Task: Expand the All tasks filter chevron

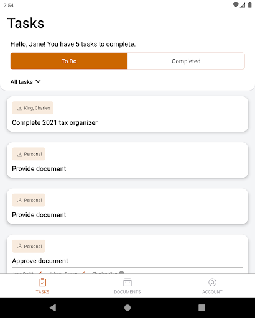Action: pos(38,81)
